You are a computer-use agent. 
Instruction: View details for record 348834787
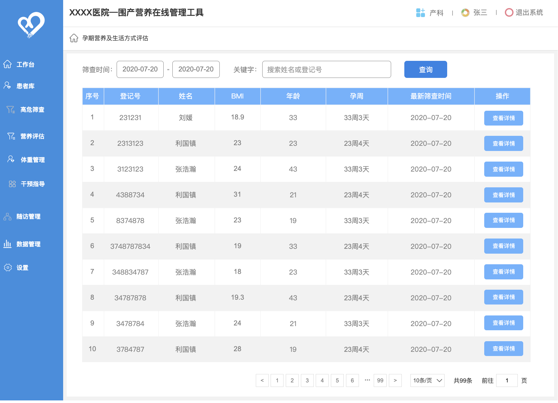(504, 272)
